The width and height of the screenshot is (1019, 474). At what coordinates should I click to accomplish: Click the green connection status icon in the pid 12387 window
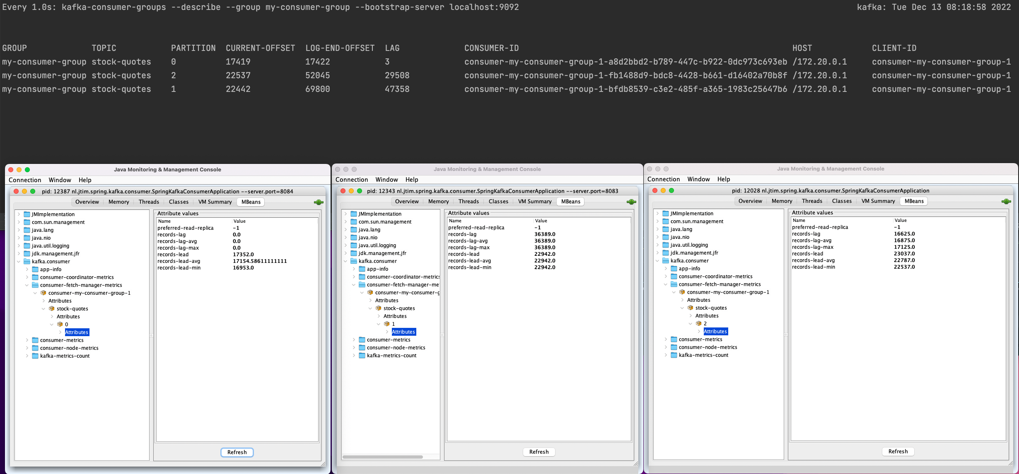point(319,202)
